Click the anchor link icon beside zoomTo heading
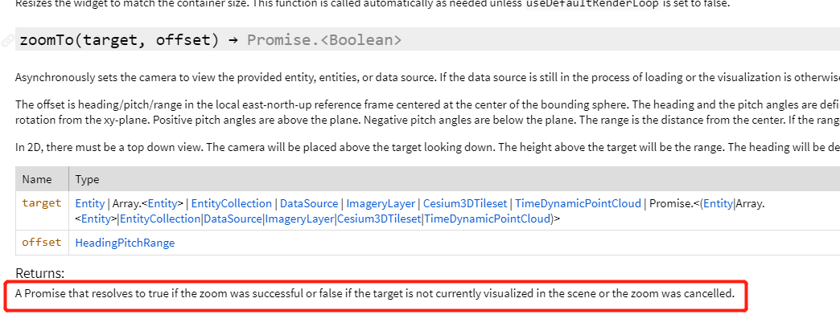This screenshot has height=331, width=840. click(7, 39)
